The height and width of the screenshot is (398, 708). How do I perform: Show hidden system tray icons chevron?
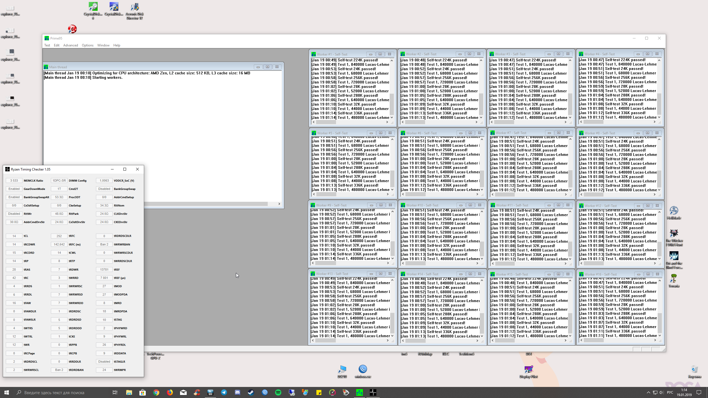point(648,392)
